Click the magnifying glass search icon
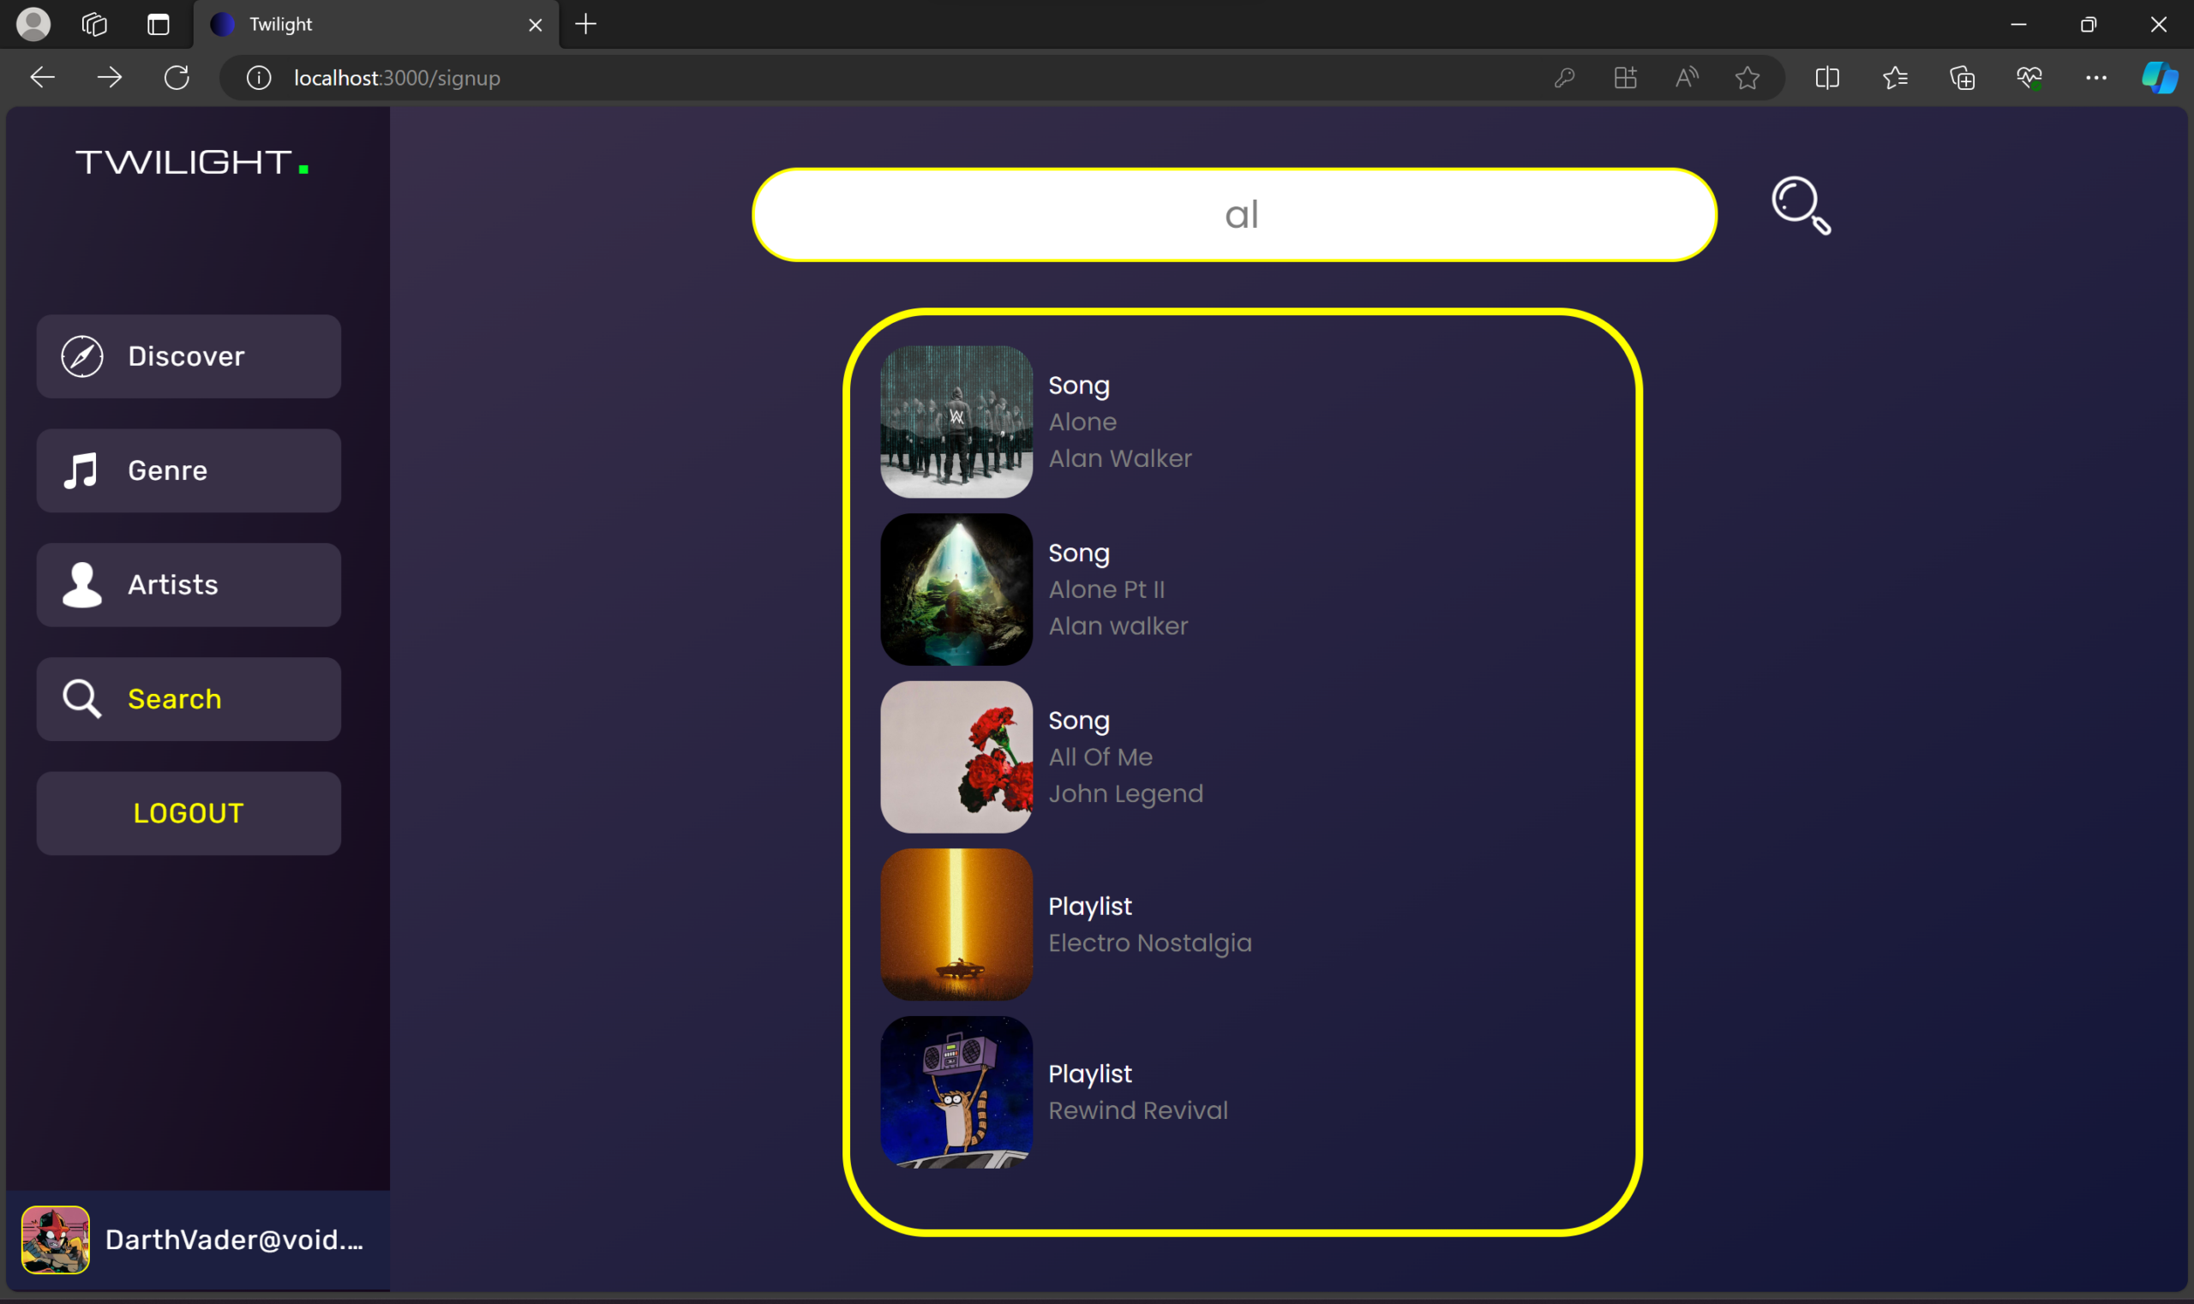The height and width of the screenshot is (1304, 2194). [x=1799, y=206]
